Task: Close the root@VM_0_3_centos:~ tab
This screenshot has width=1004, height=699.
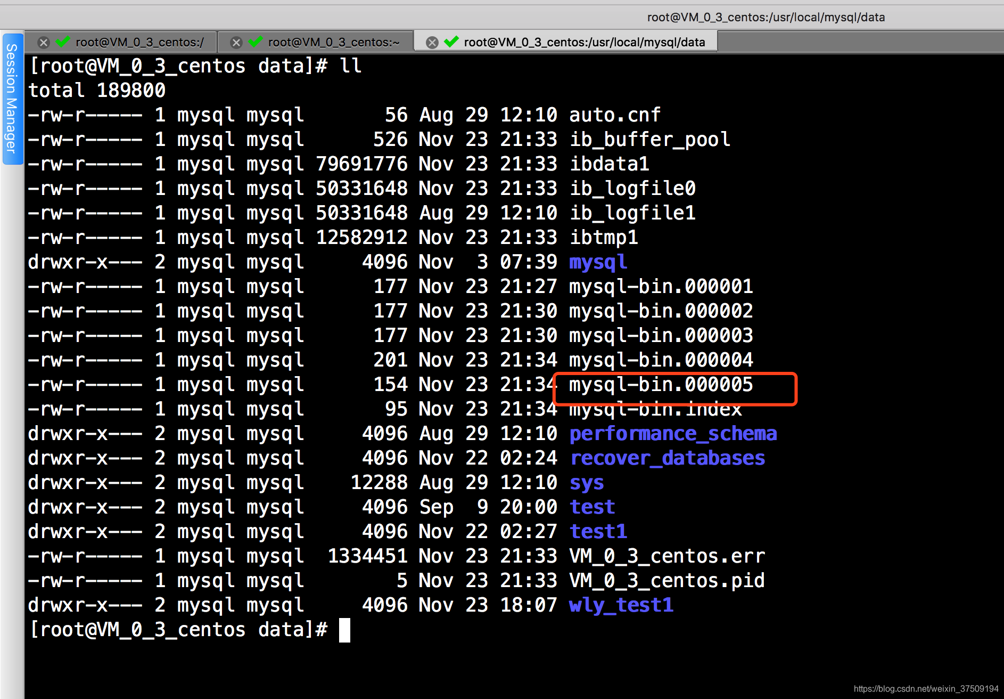Action: 236,43
